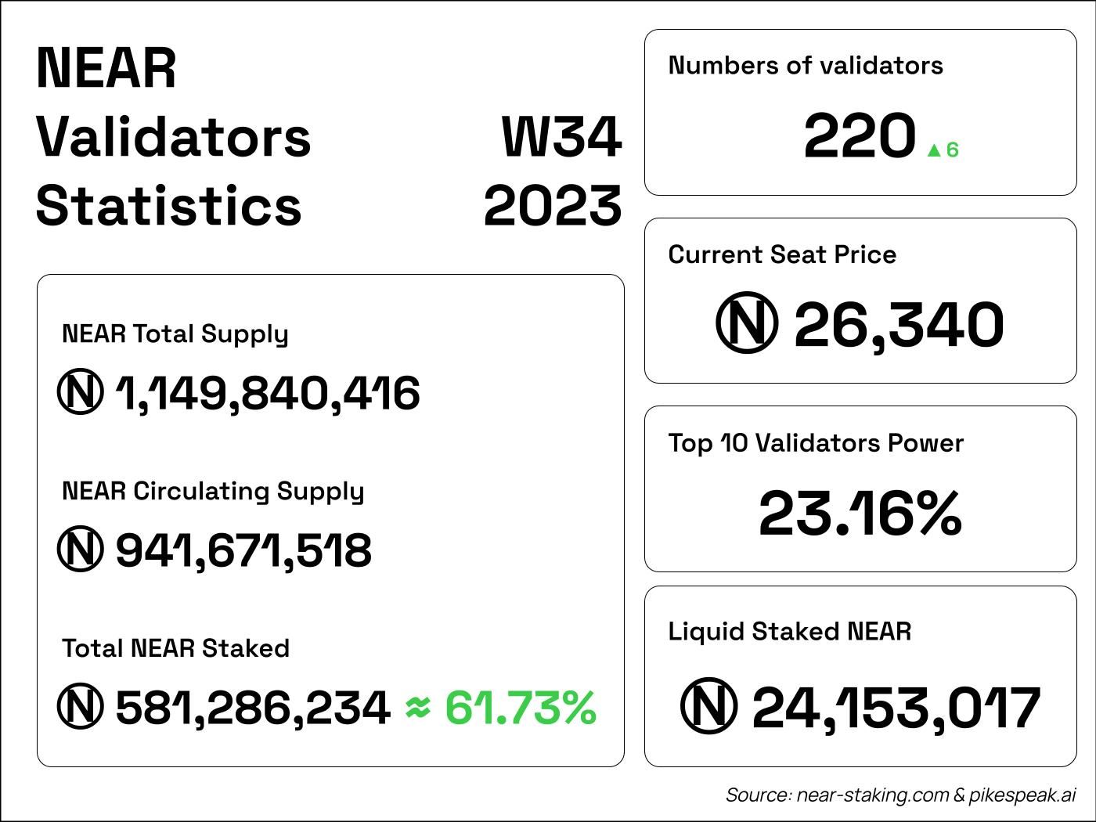
Task: Click the NEAR symbol beside Total Supply value
Action: [81, 392]
